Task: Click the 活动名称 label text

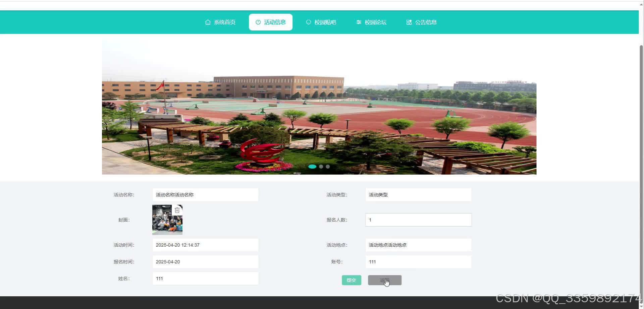Action: point(124,195)
